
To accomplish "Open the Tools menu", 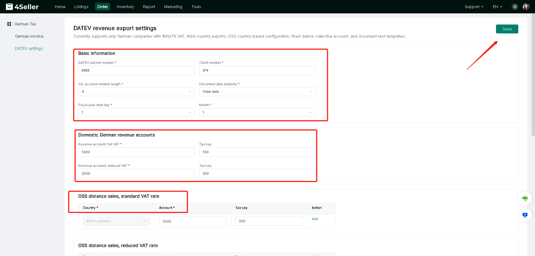I will pos(196,7).
